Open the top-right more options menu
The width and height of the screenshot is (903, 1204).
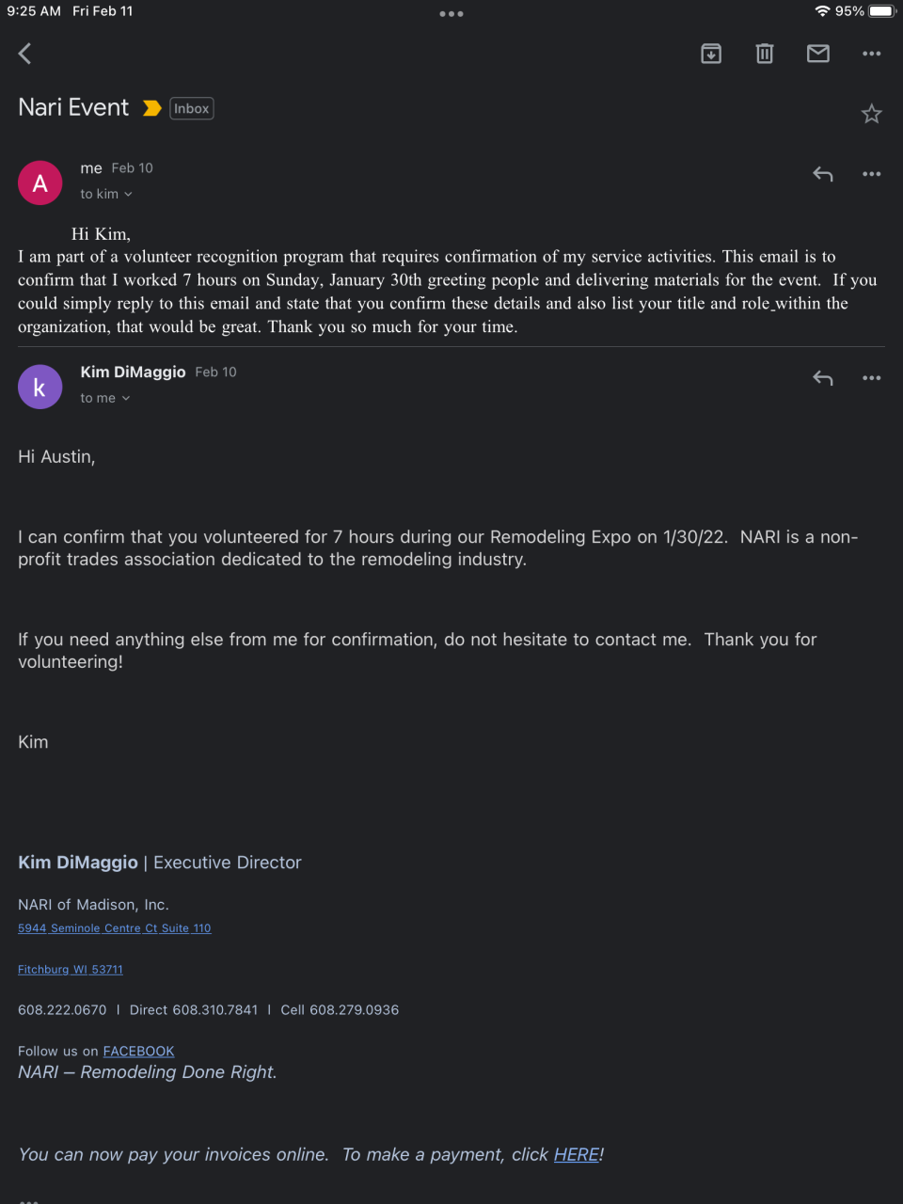(872, 54)
